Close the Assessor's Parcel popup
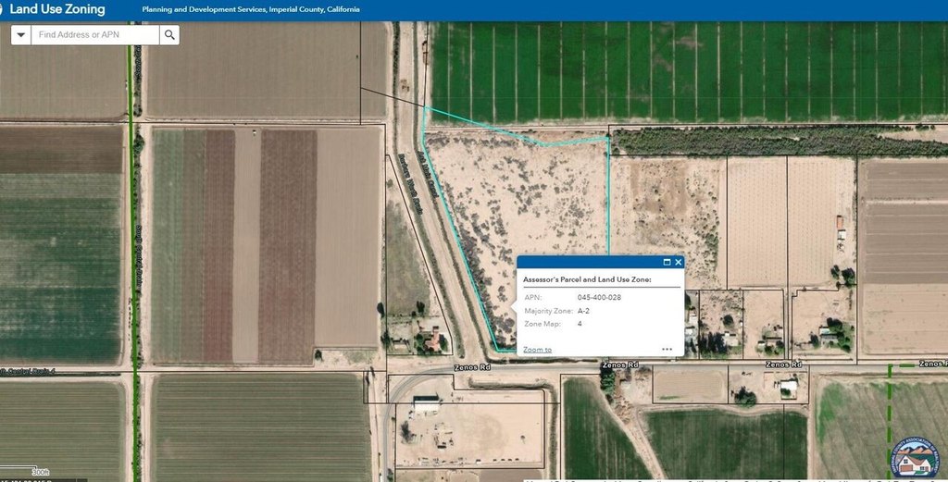The image size is (948, 482). tap(678, 263)
